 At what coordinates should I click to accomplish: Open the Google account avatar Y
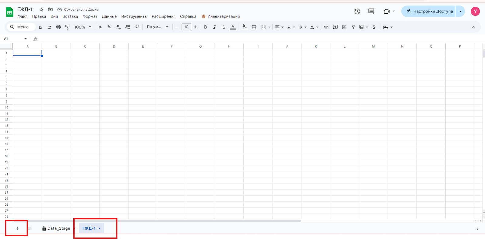pyautogui.click(x=475, y=11)
